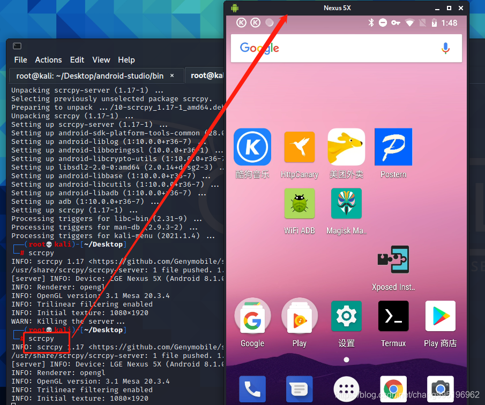Image resolution: width=485 pixels, height=405 pixels.
Task: Open the Phone dialer in the dock
Action: pyautogui.click(x=252, y=389)
